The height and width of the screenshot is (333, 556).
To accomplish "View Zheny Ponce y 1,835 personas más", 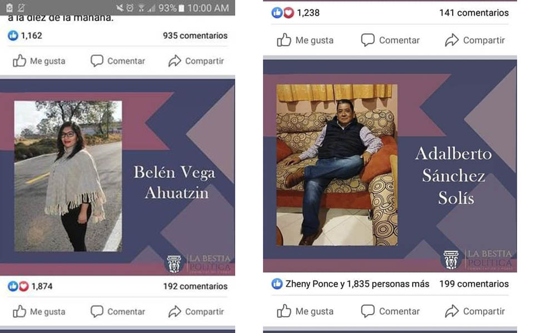I will tap(357, 284).
